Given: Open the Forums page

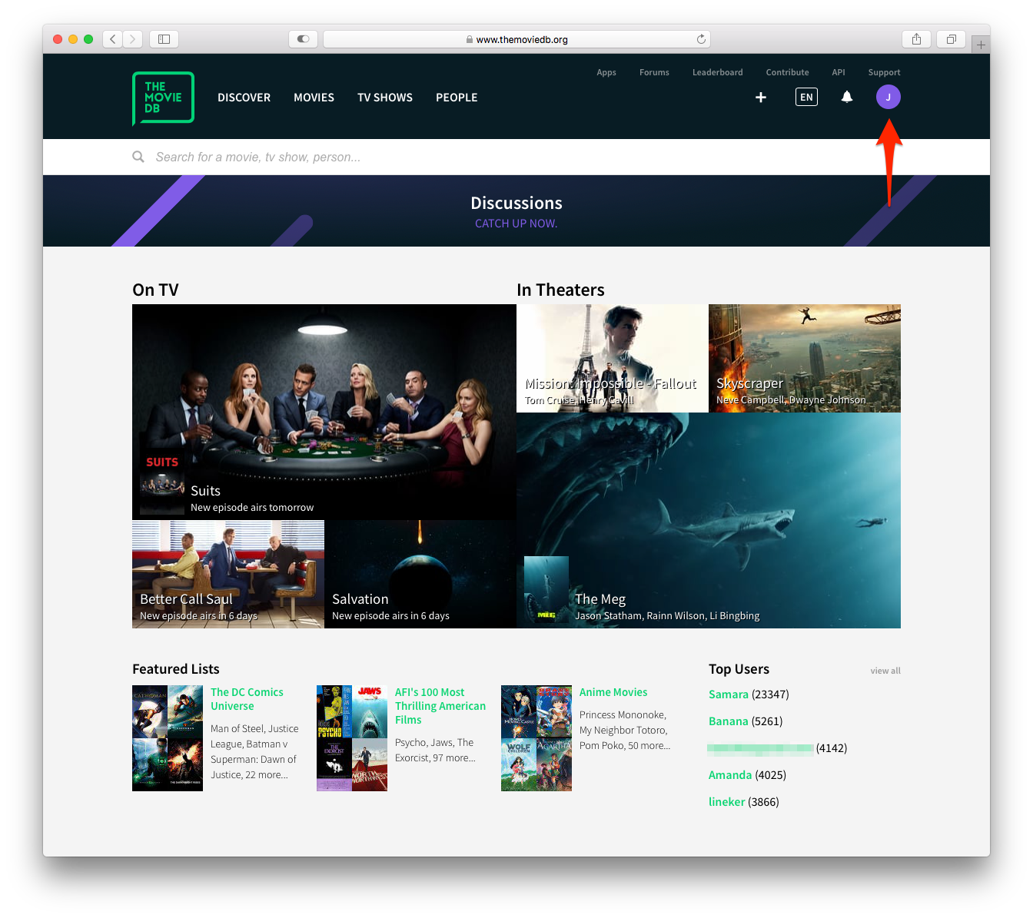Looking at the screenshot, I should click(654, 72).
